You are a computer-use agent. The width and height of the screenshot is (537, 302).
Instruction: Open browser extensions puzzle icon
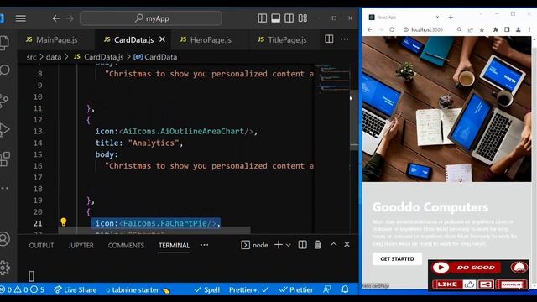pyautogui.click(x=495, y=30)
